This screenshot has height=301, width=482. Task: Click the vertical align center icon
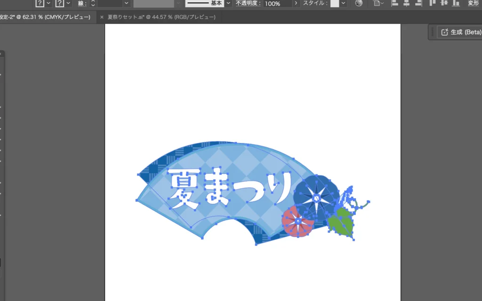pos(443,3)
